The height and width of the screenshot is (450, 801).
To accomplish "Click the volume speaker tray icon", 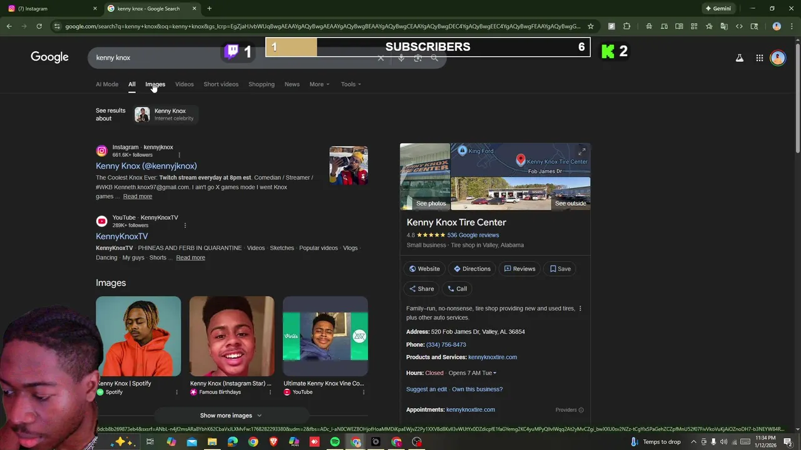I will 724,442.
